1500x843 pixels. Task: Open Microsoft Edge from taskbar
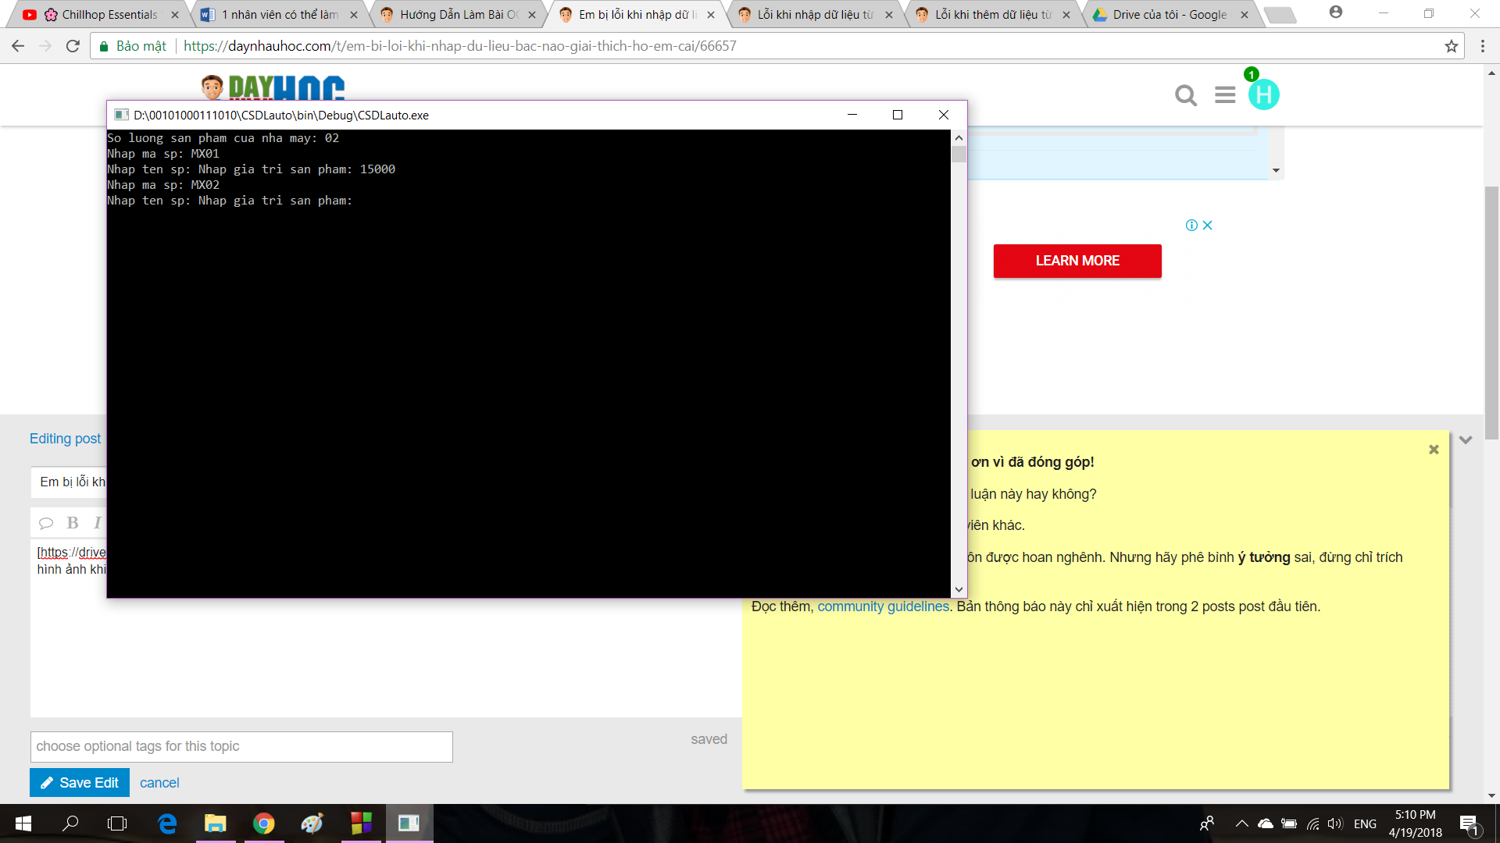pyautogui.click(x=167, y=823)
